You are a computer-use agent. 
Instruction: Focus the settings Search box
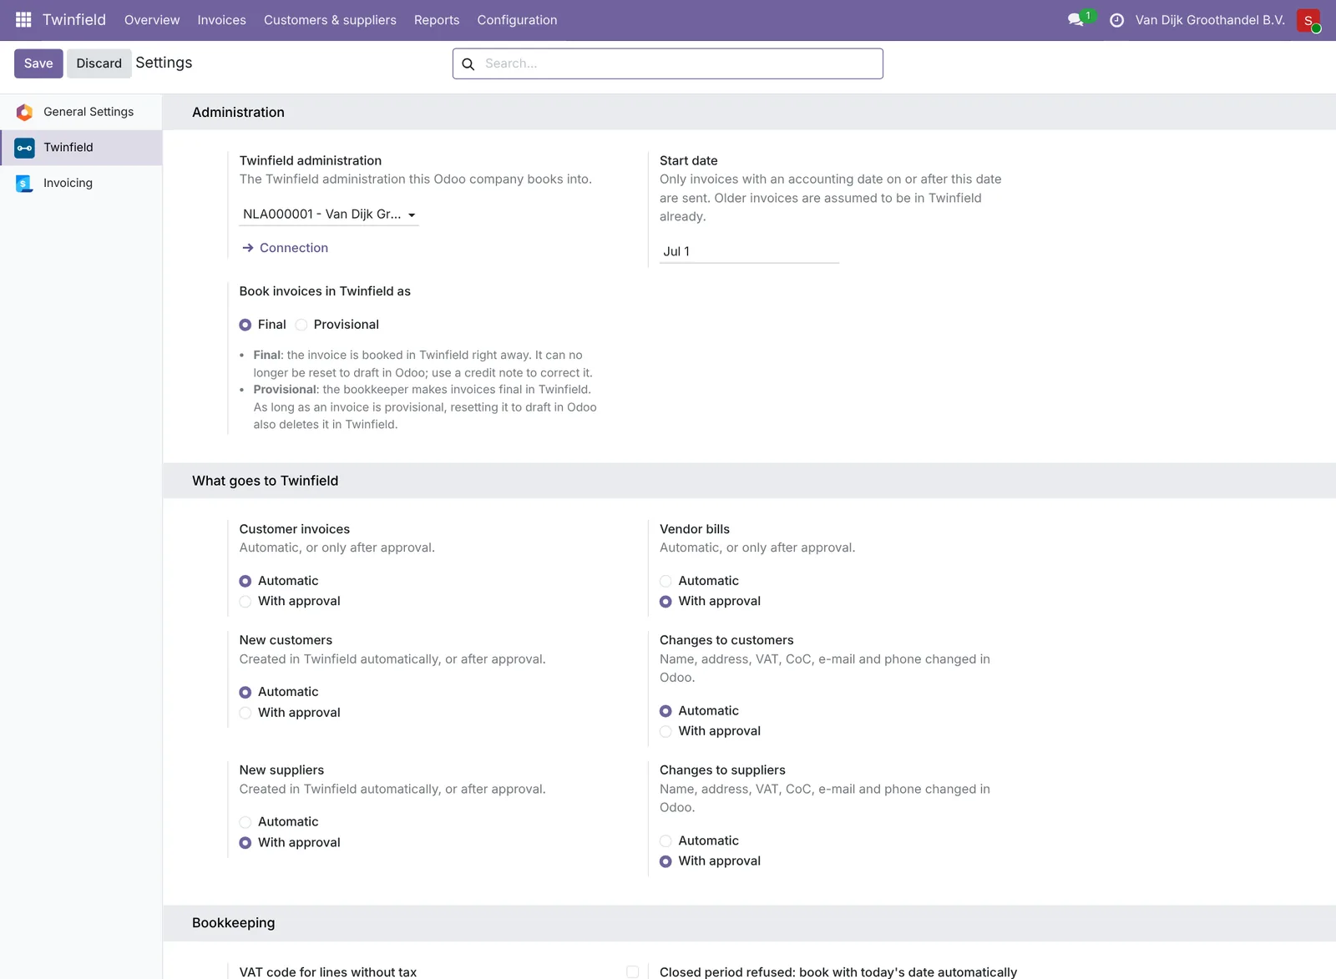[x=668, y=63]
